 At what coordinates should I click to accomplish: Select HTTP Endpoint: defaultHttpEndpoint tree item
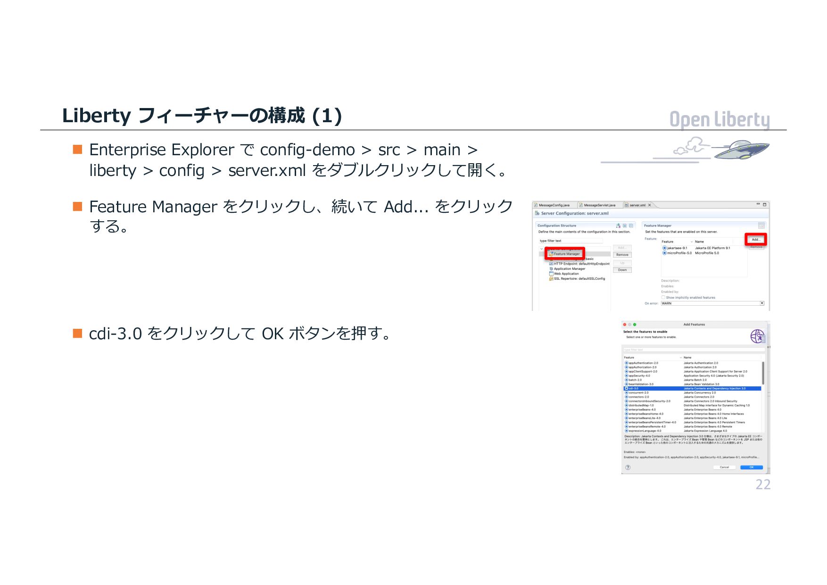579,264
